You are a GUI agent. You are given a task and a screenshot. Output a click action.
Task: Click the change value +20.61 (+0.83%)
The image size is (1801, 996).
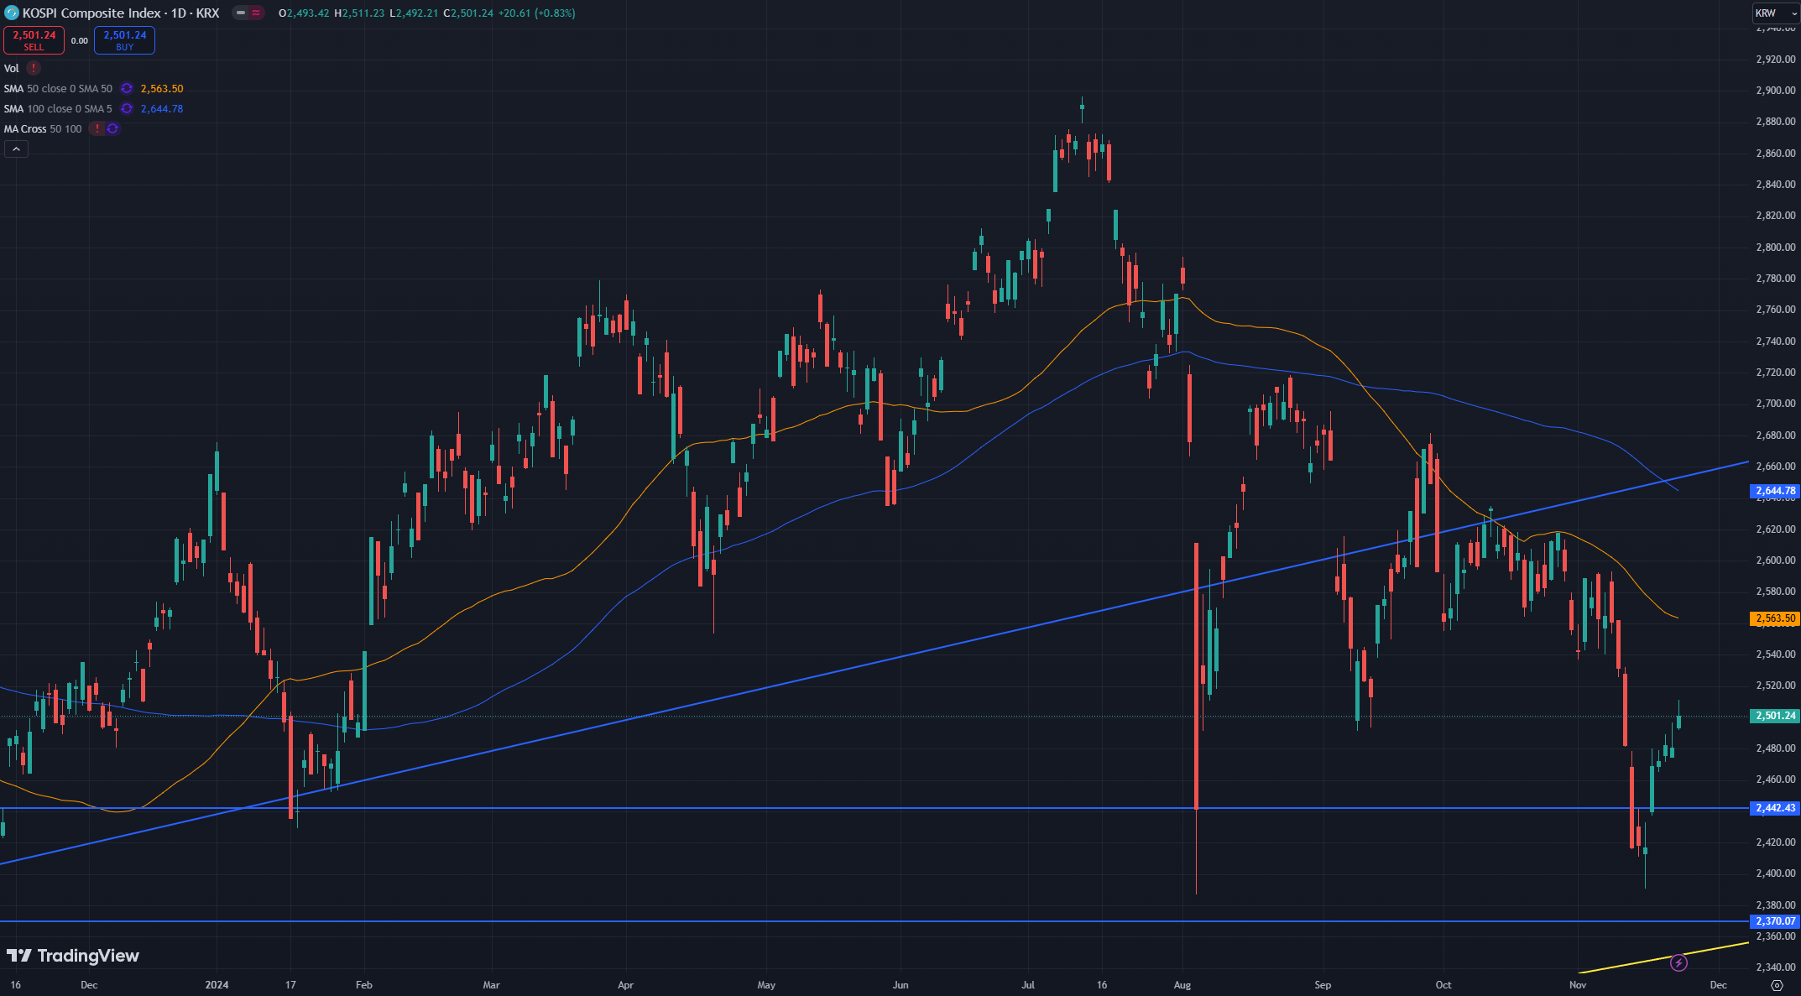click(536, 13)
